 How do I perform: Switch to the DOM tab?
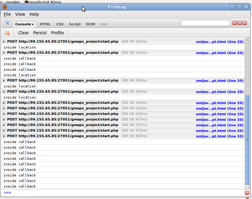click(91, 24)
